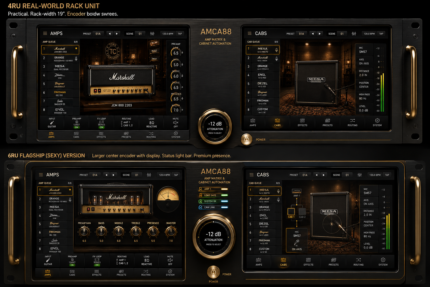Switch to ROUTING tab on 6RU CABS screen
This screenshot has height=287, width=430.
tap(358, 262)
